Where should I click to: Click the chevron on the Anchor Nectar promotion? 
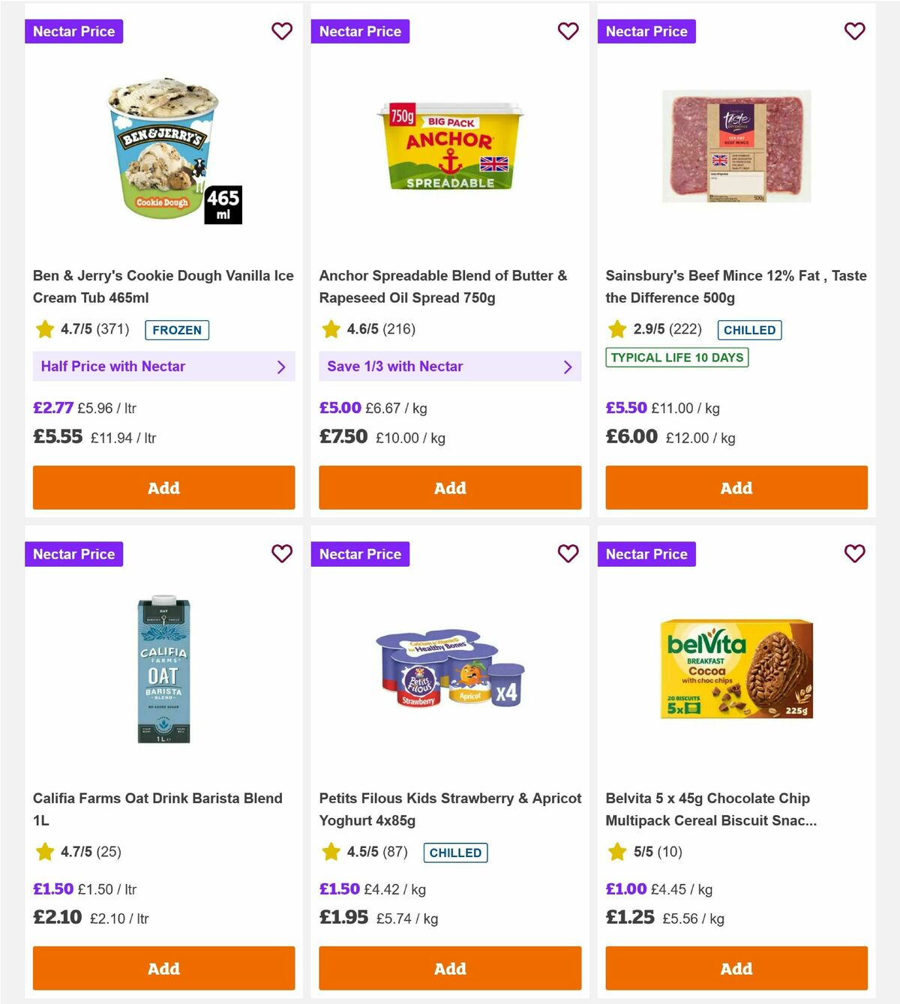click(568, 367)
